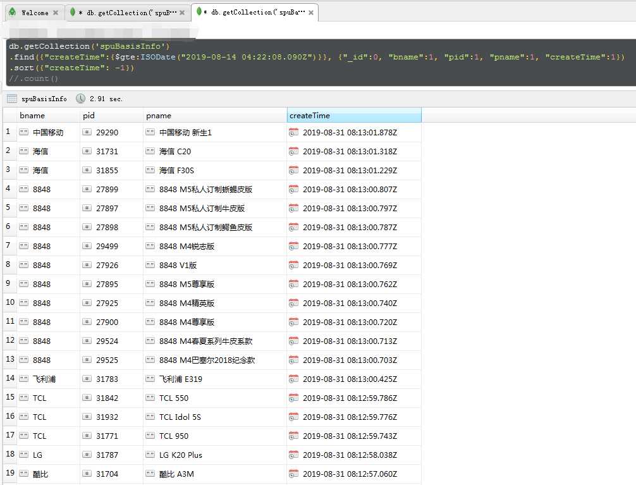Click the string type icon before 飞利浦 E319
The height and width of the screenshot is (485, 636).
click(150, 379)
